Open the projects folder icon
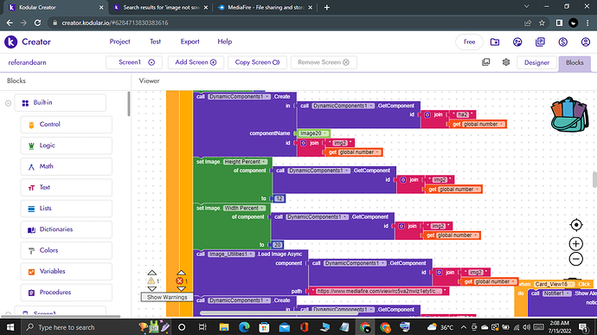597x335 pixels. point(495,42)
